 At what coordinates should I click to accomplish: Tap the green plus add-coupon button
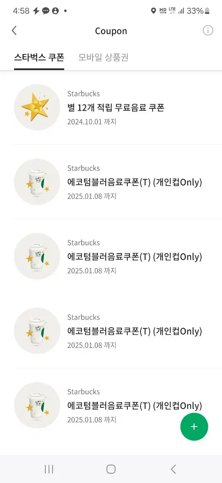pos(194,427)
